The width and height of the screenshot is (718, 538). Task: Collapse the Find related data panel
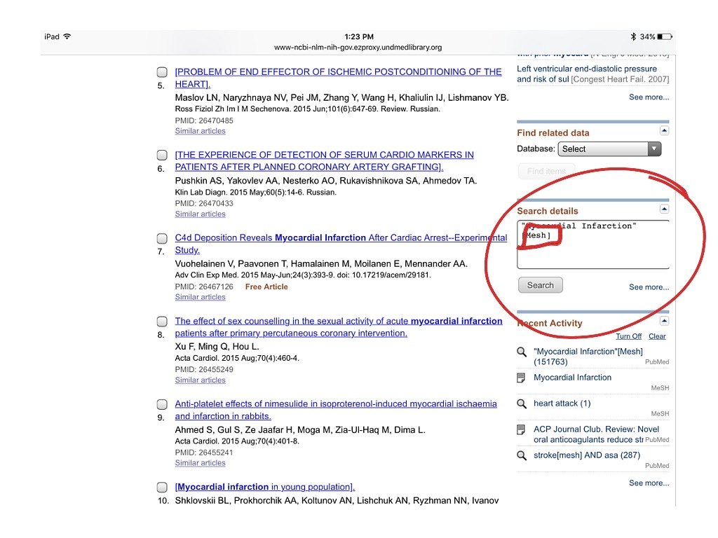coord(665,131)
